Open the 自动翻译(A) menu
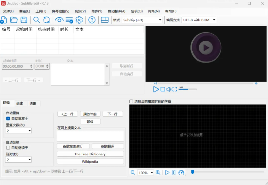The width and height of the screenshot is (268, 185). 116,11
